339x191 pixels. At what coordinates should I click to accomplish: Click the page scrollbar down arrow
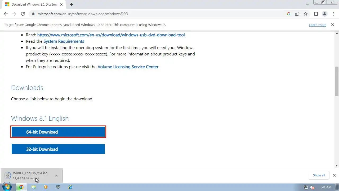click(x=337, y=166)
